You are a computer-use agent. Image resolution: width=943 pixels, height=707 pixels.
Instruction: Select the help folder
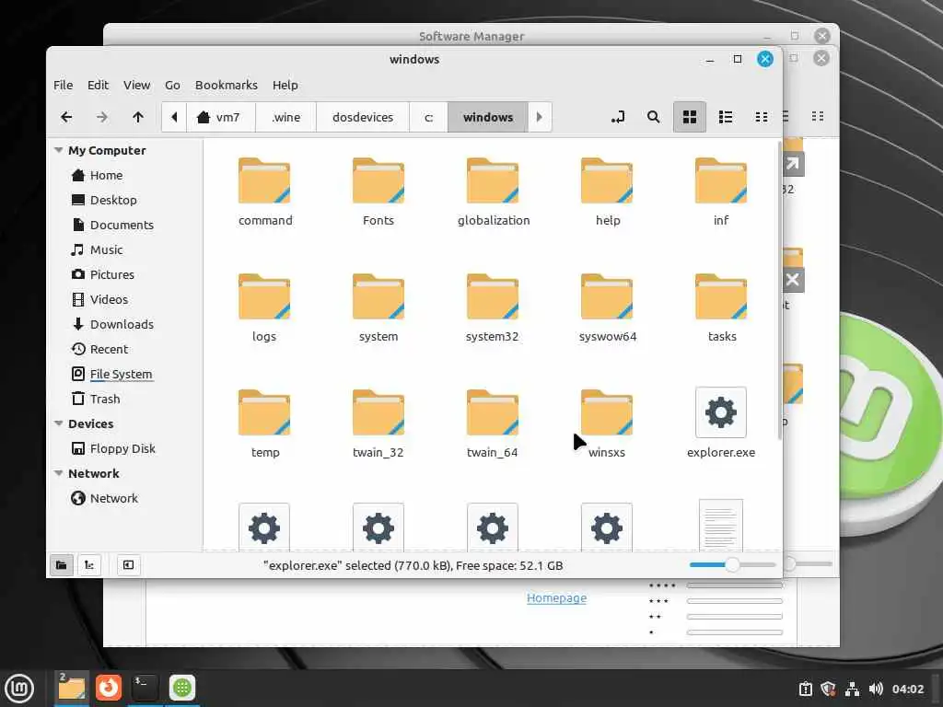[x=607, y=191]
